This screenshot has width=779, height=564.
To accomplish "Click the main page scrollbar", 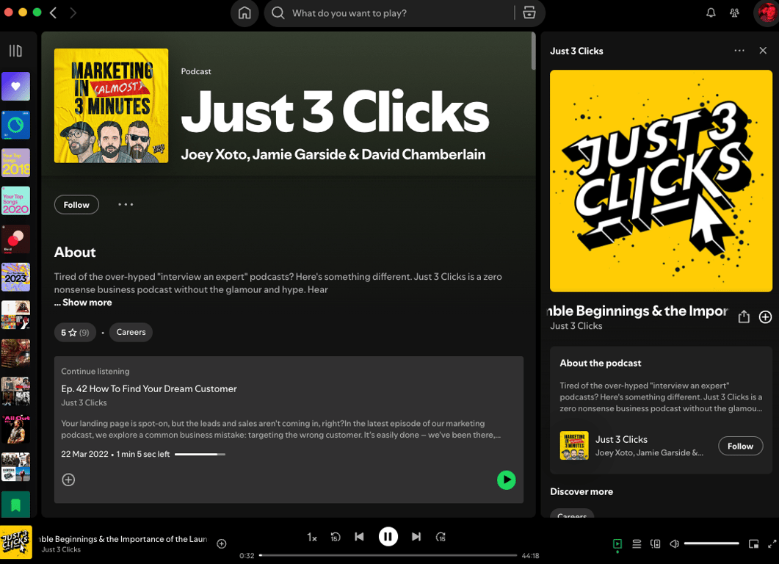I will [x=534, y=51].
